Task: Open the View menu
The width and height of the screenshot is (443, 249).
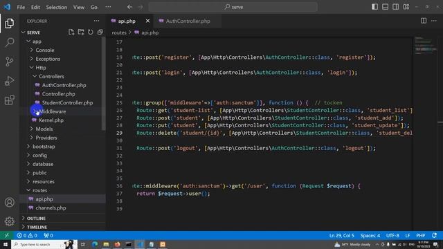Action: pyautogui.click(x=79, y=8)
